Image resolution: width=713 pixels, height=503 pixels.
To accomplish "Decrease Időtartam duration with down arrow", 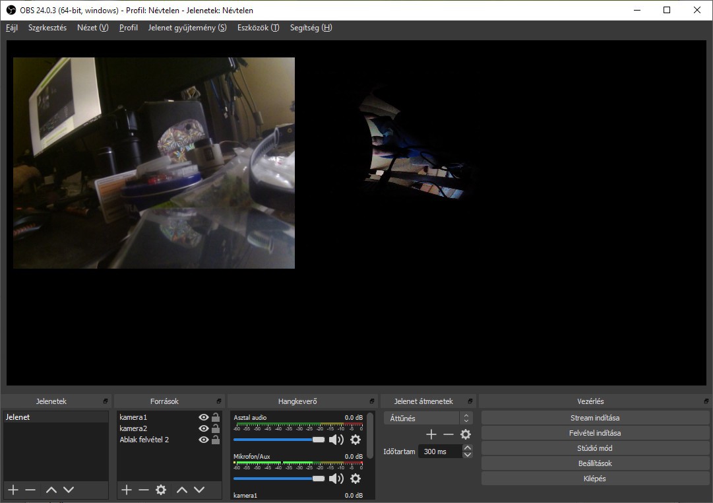I will point(468,455).
